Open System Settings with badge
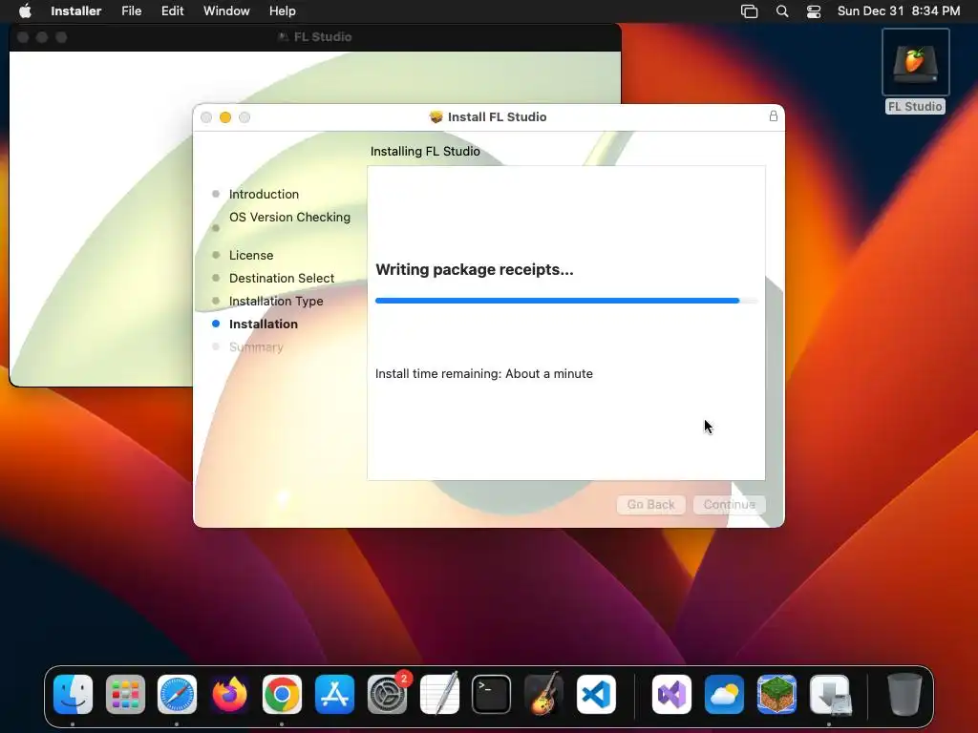The height and width of the screenshot is (733, 978). click(x=388, y=694)
